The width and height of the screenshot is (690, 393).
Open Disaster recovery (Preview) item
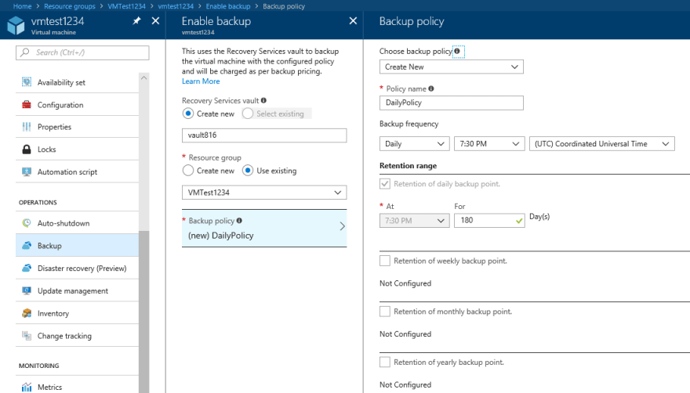click(77, 268)
